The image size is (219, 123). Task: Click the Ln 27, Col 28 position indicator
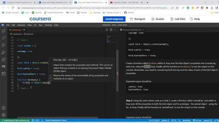pyautogui.click(x=154, y=120)
